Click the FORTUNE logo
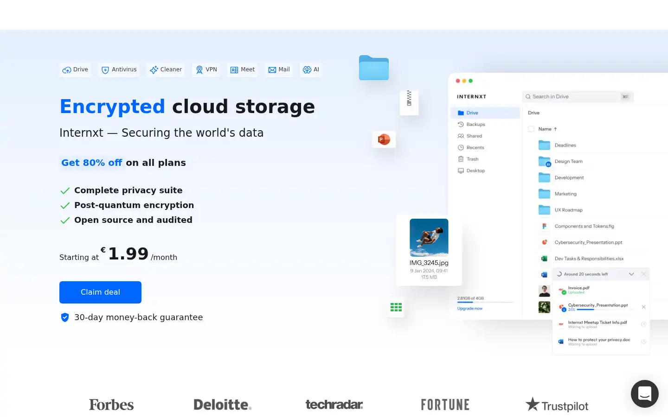Viewport: 668px width, 417px height. tap(445, 404)
